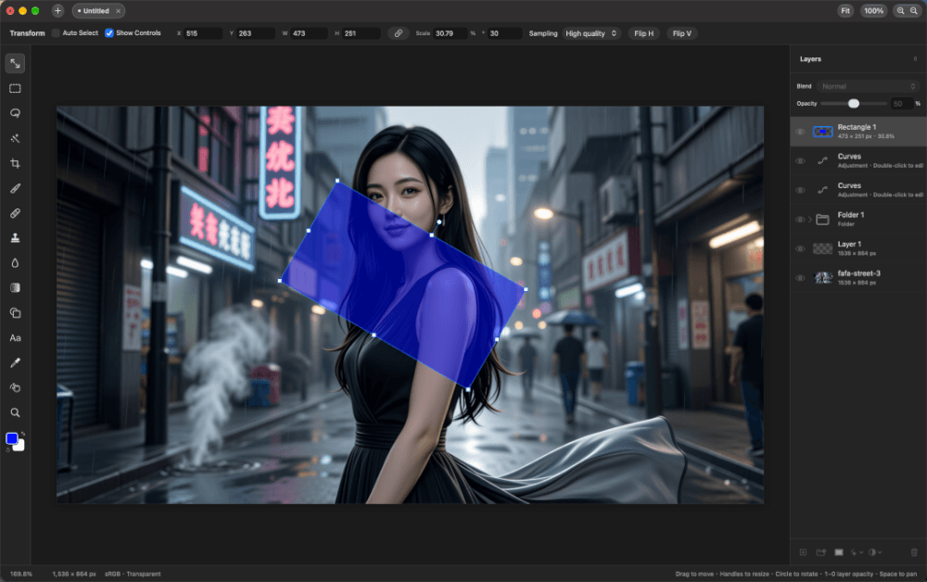
Task: Add a layer mask
Action: coord(838,552)
